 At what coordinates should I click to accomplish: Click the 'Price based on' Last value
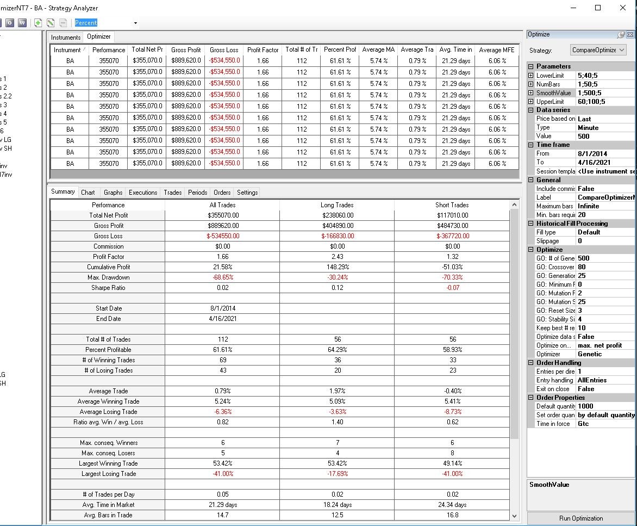(605, 119)
